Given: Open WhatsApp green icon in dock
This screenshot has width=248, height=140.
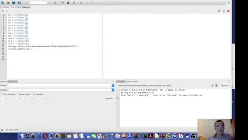Looking at the screenshot, I should (x=169, y=136).
